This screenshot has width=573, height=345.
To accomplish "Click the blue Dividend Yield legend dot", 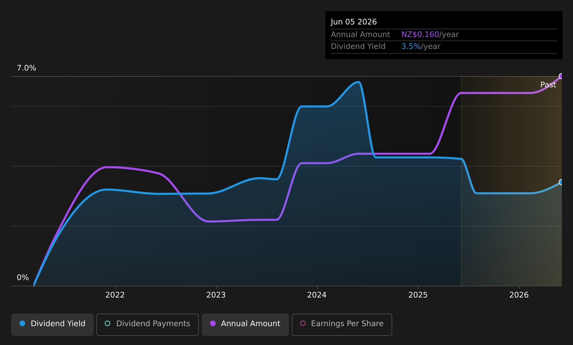I will [22, 323].
